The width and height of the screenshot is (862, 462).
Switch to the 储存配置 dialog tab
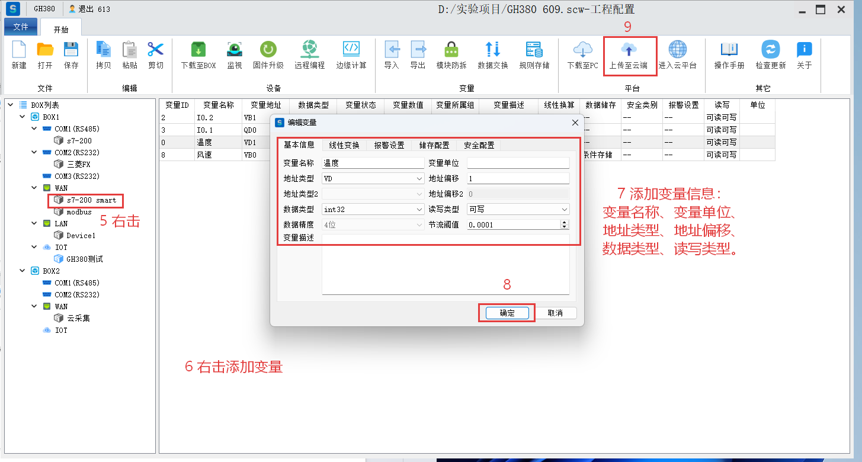434,145
